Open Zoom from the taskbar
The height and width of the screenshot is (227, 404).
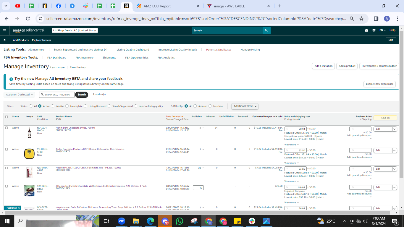pyautogui.click(x=122, y=221)
